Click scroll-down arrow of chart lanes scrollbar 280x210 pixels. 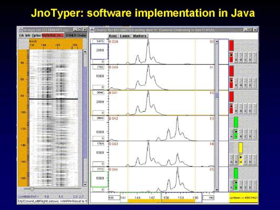[x=217, y=190]
